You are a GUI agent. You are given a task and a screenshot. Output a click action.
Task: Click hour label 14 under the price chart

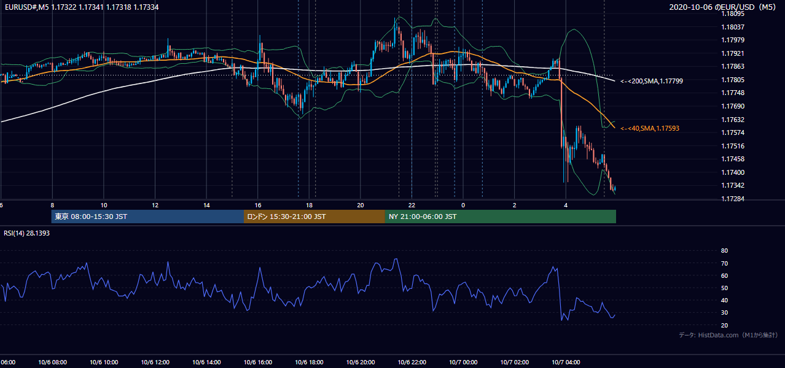tap(206, 205)
